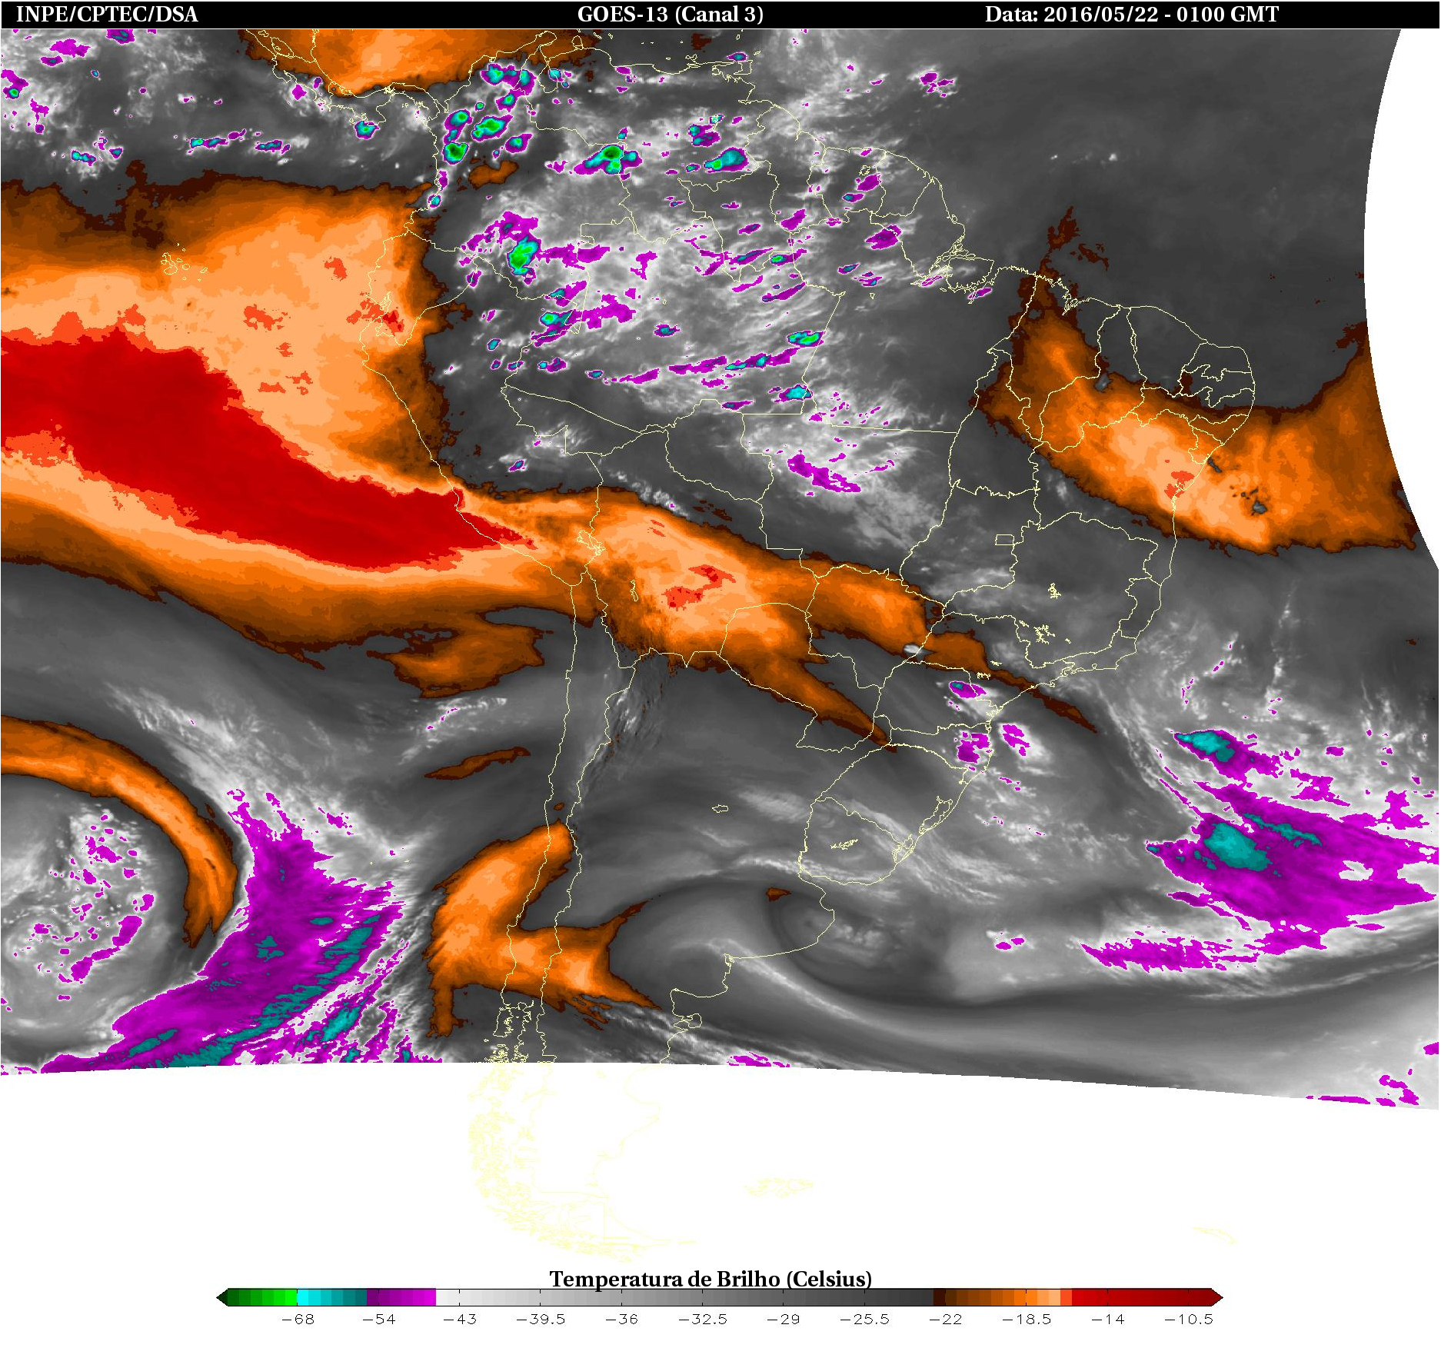This screenshot has height=1348, width=1441.
Task: Click the -32.5 colorbar label
Action: coord(703,1319)
